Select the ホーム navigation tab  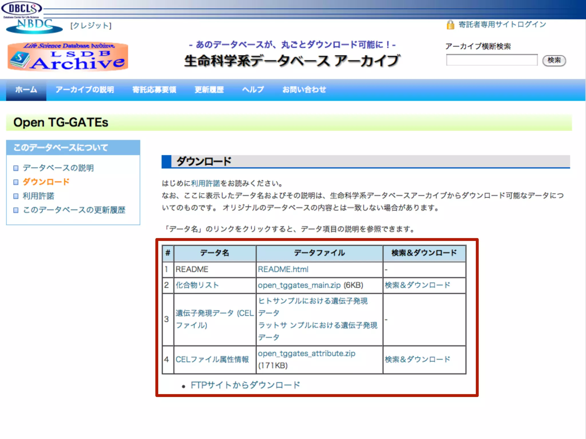click(x=26, y=90)
